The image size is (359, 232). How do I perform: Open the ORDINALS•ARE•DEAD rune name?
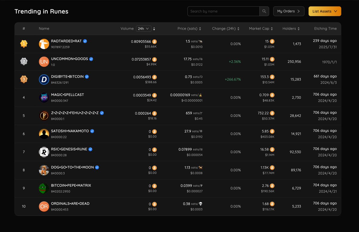pos(70,204)
